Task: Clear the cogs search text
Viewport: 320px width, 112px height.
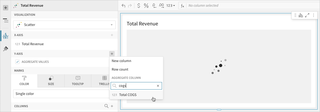Action: [x=158, y=86]
